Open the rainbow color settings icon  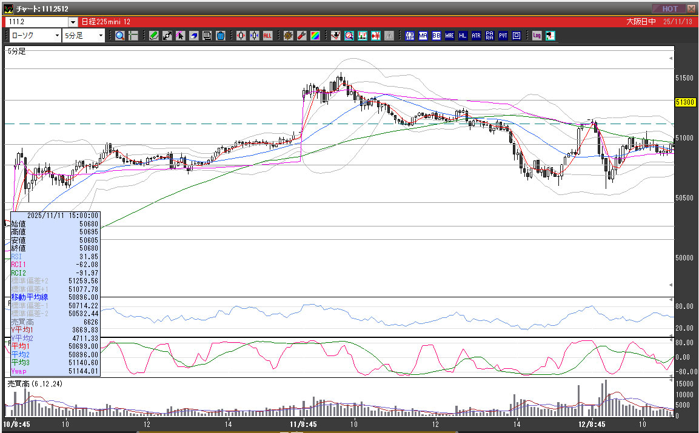tap(315, 36)
